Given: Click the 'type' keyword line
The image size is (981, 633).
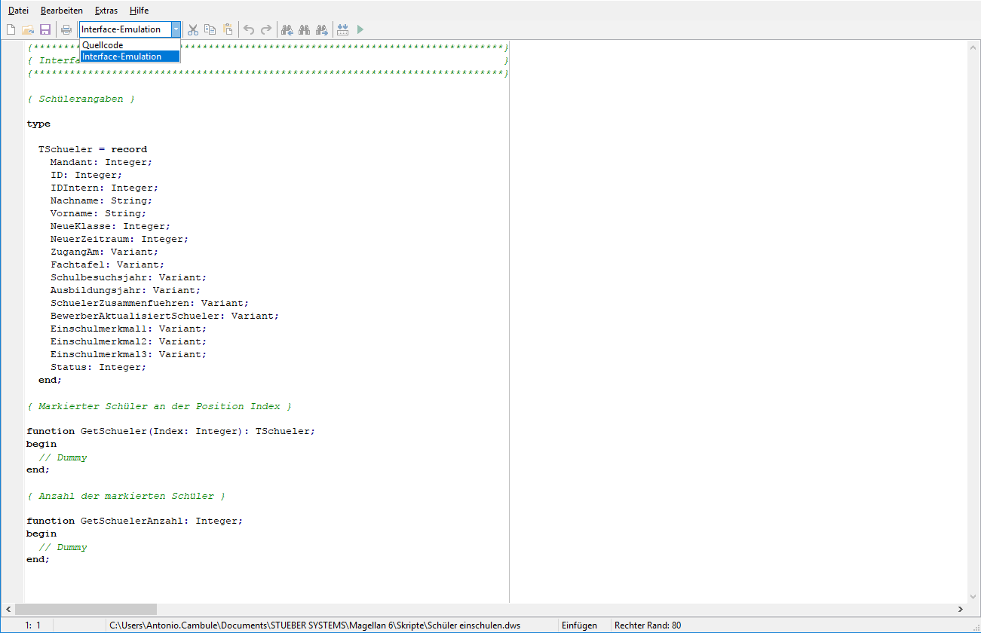Looking at the screenshot, I should point(38,124).
